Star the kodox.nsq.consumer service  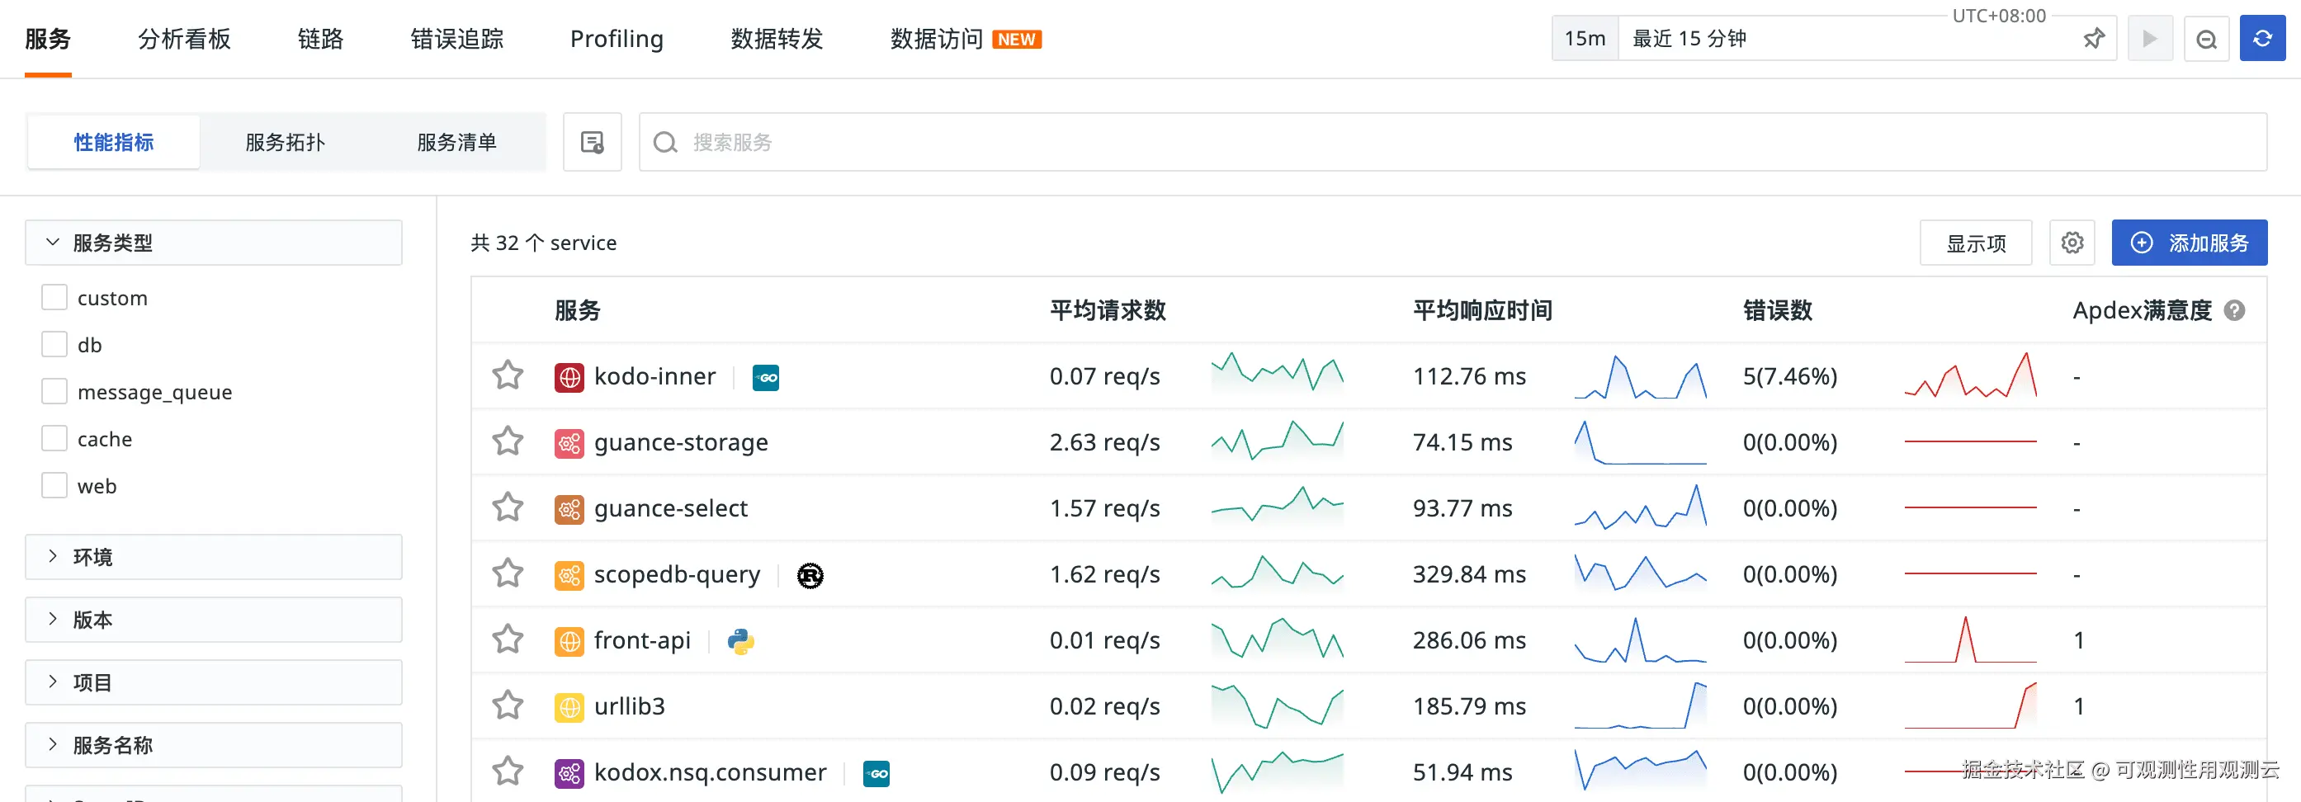(508, 771)
